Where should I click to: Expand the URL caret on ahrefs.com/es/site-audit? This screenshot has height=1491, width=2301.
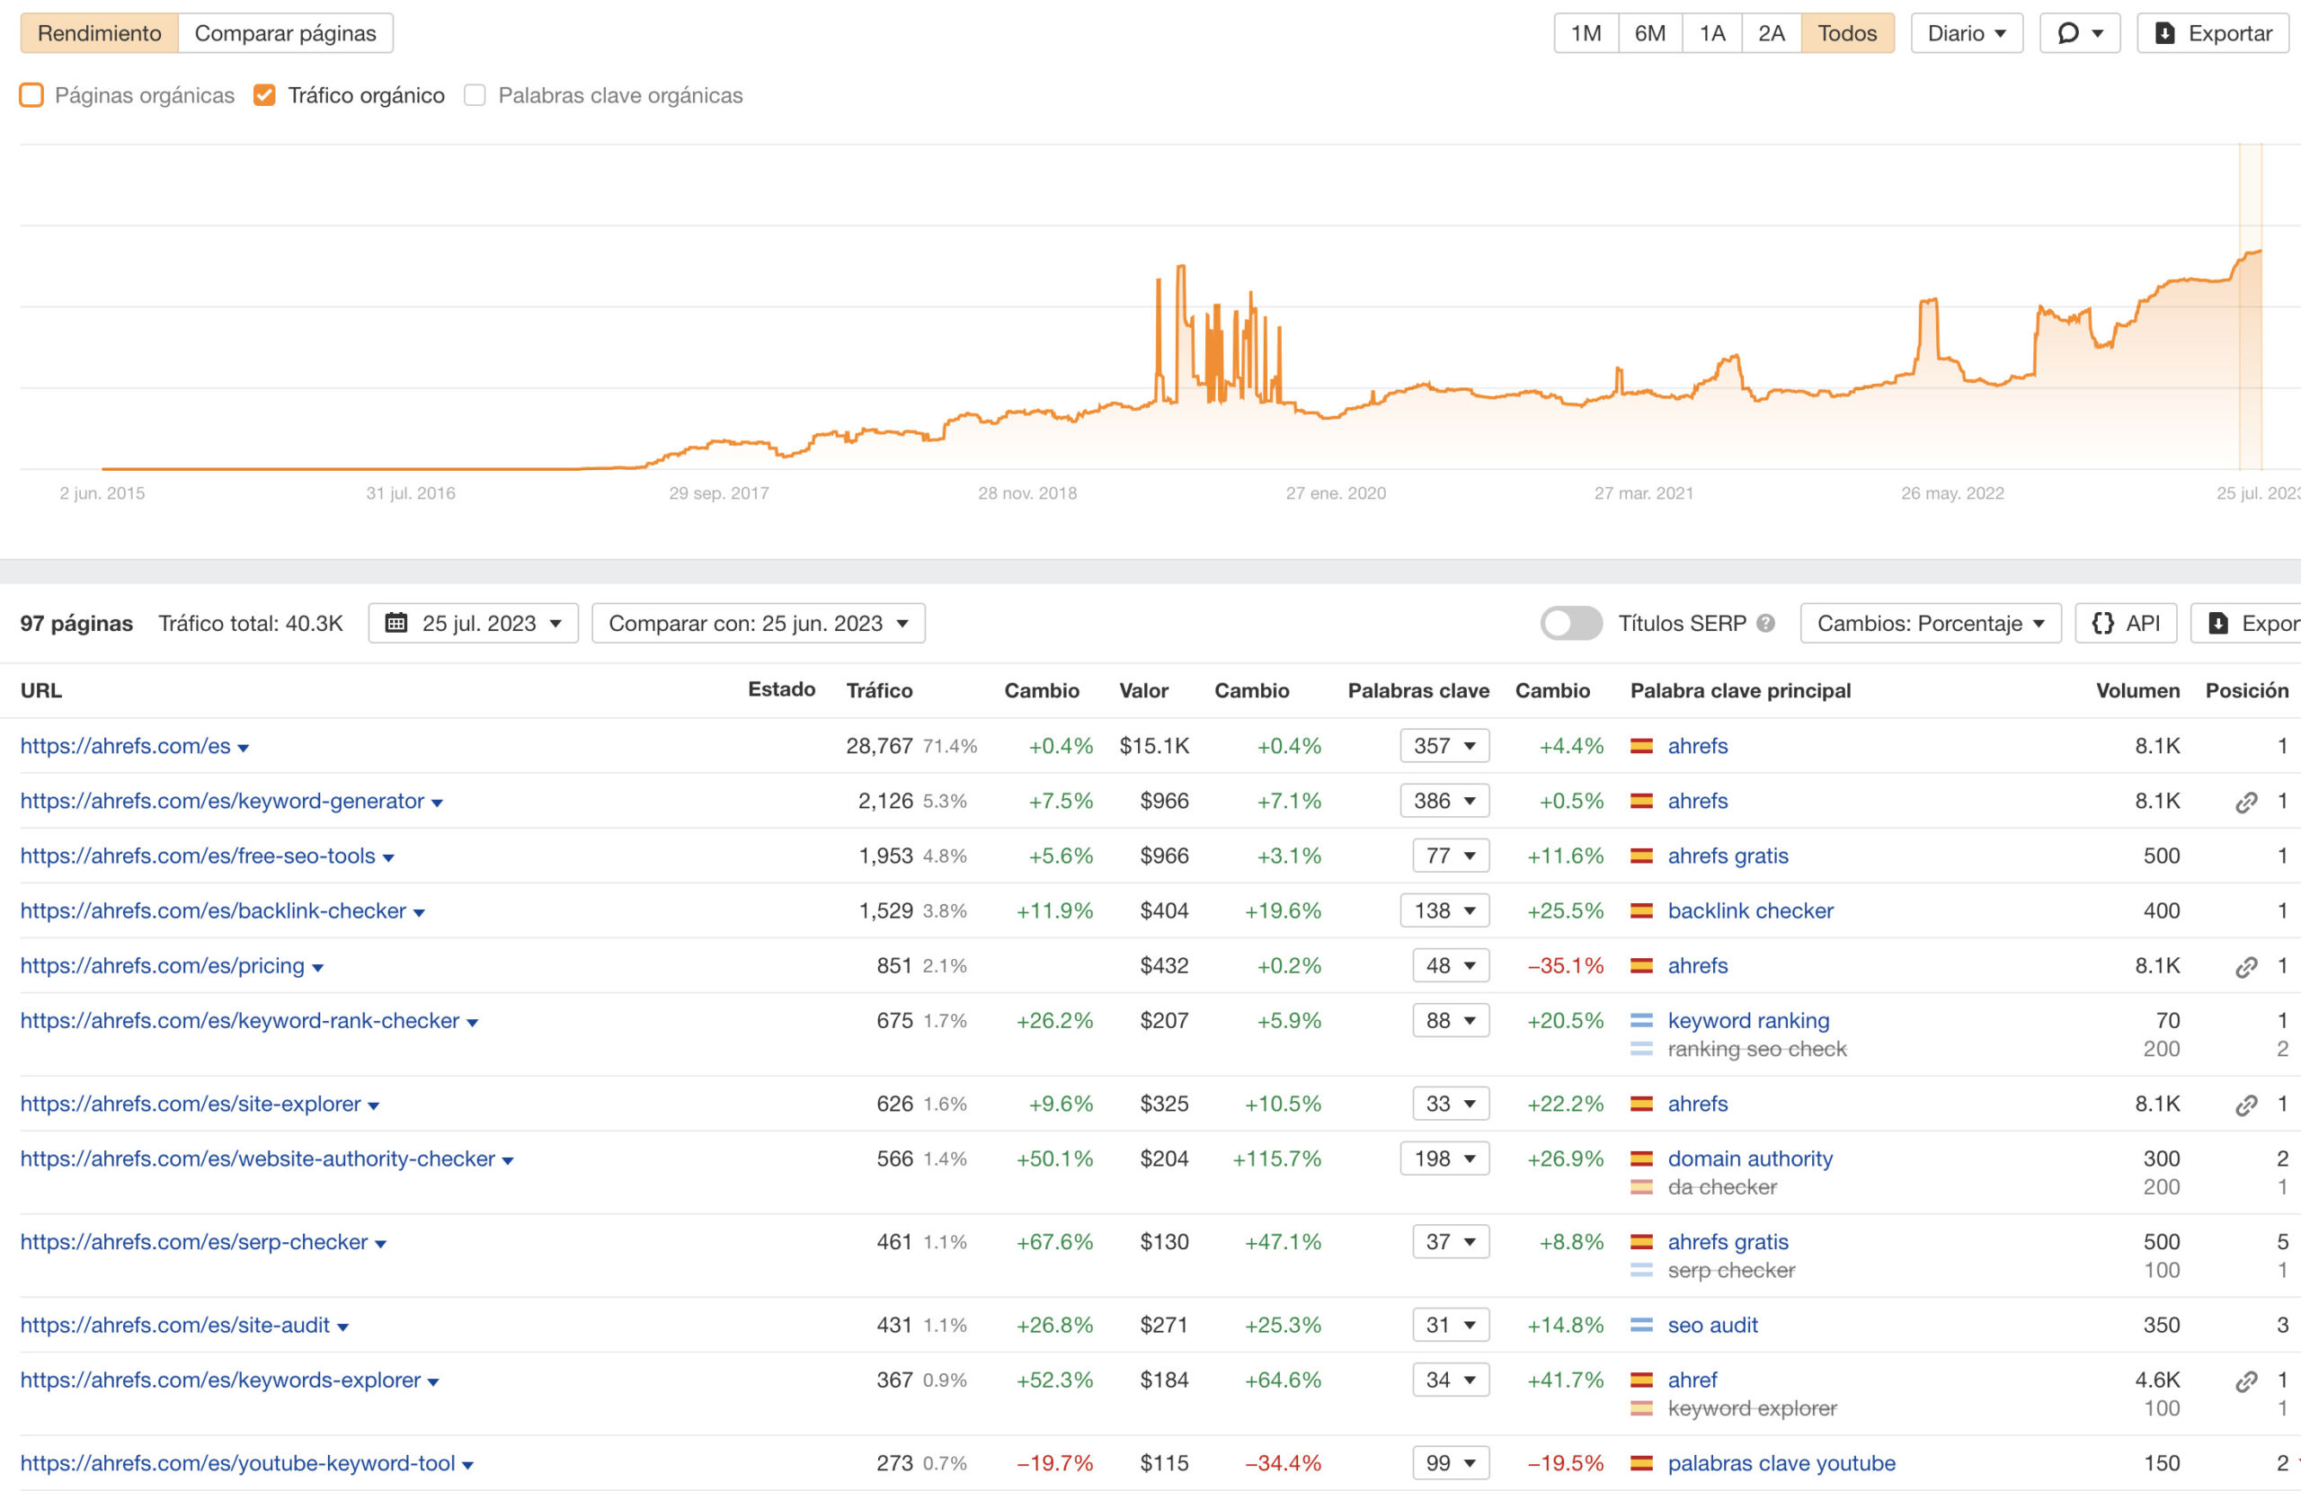(x=343, y=1325)
